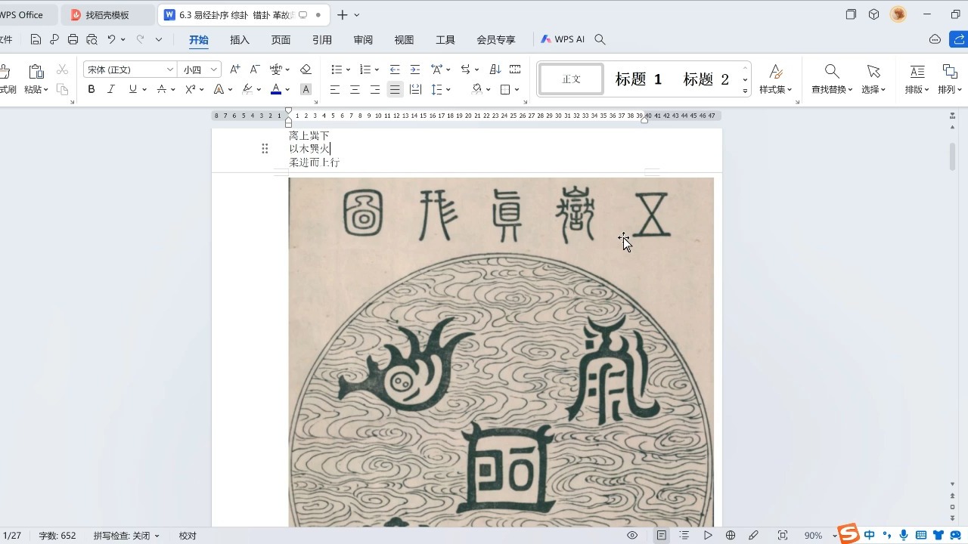
Task: Open line spacing dropdown
Action: (448, 89)
